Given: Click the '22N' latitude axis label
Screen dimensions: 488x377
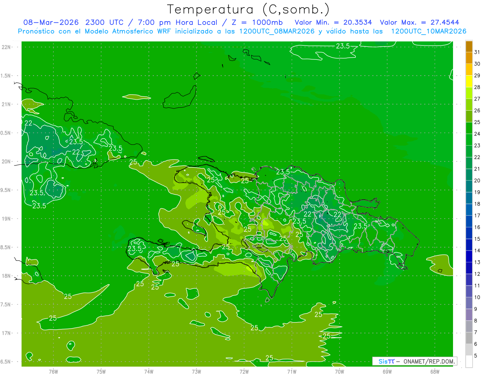Looking at the screenshot, I should 7,47.
